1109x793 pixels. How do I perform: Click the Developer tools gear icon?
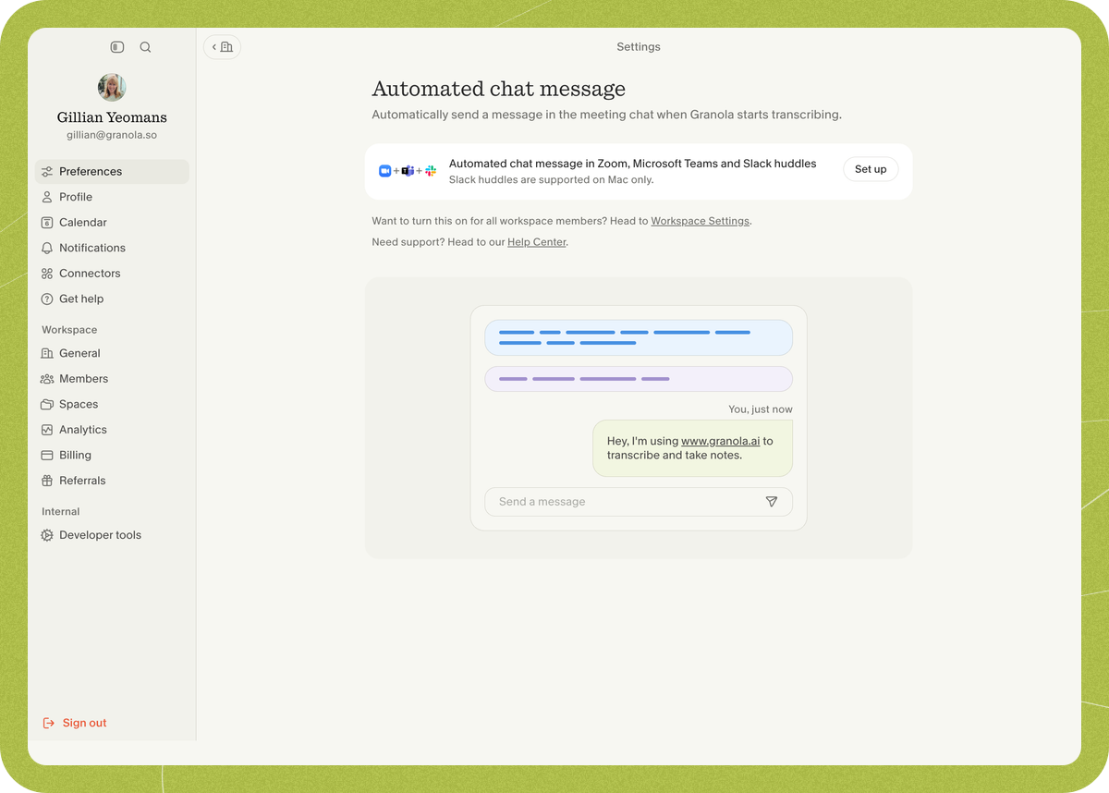(x=47, y=535)
